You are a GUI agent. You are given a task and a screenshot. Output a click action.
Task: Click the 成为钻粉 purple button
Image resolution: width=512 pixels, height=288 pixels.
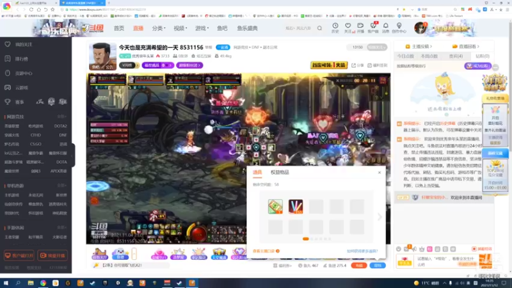pos(477,66)
